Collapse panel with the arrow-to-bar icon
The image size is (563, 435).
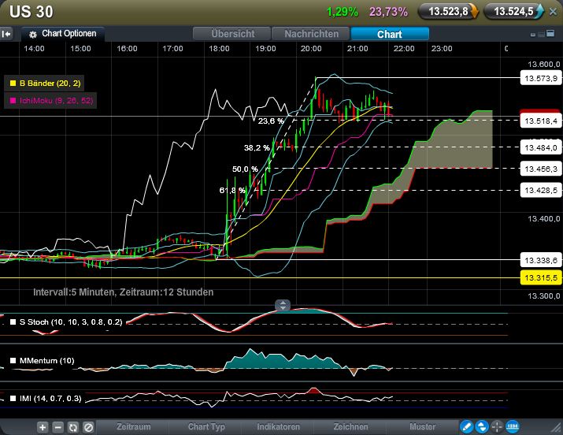pos(6,34)
